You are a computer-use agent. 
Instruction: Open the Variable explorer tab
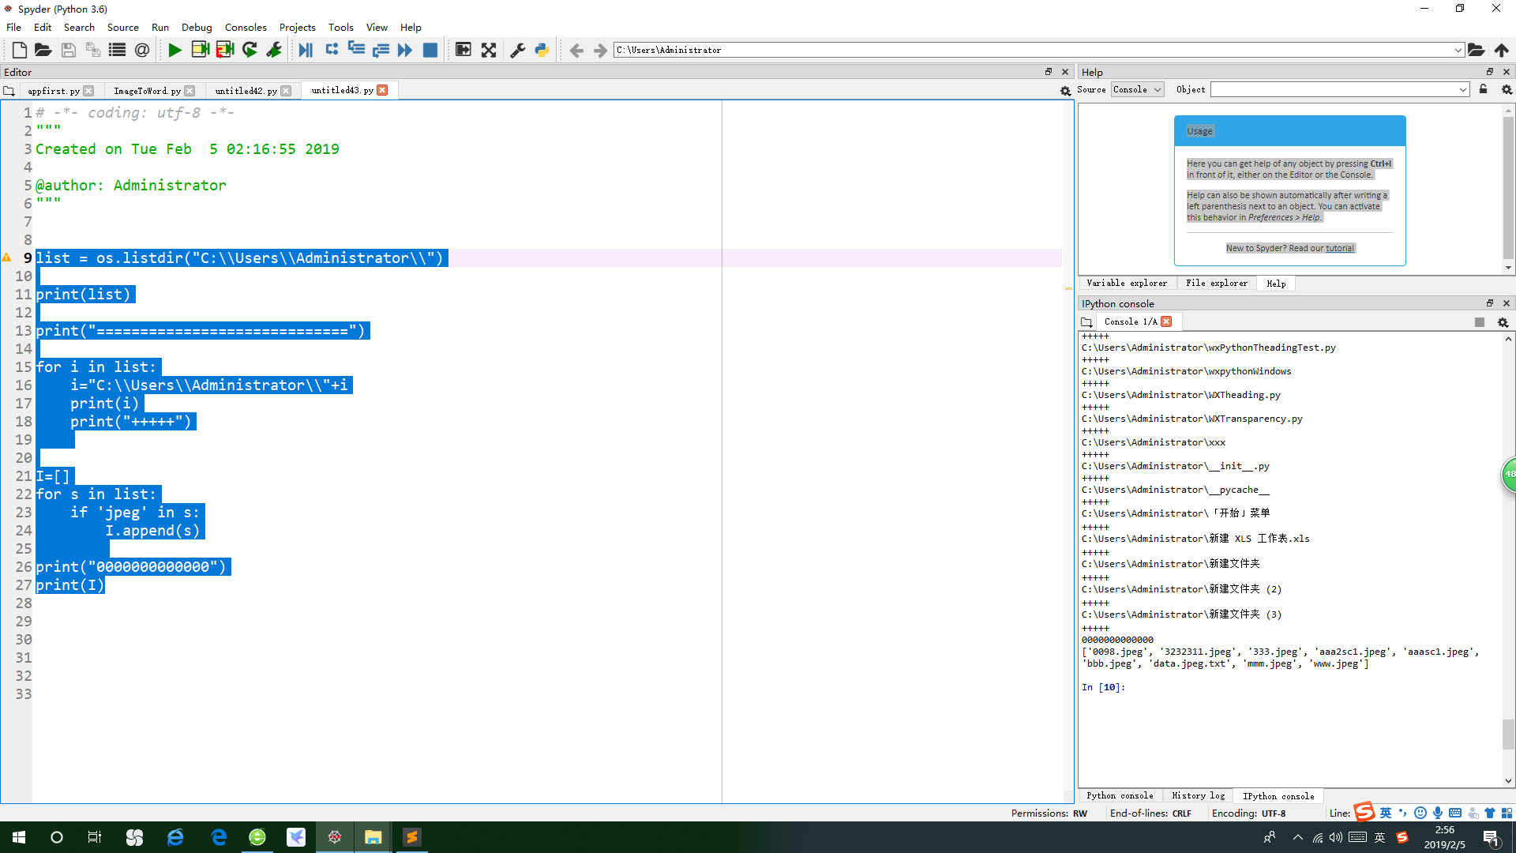tap(1126, 283)
